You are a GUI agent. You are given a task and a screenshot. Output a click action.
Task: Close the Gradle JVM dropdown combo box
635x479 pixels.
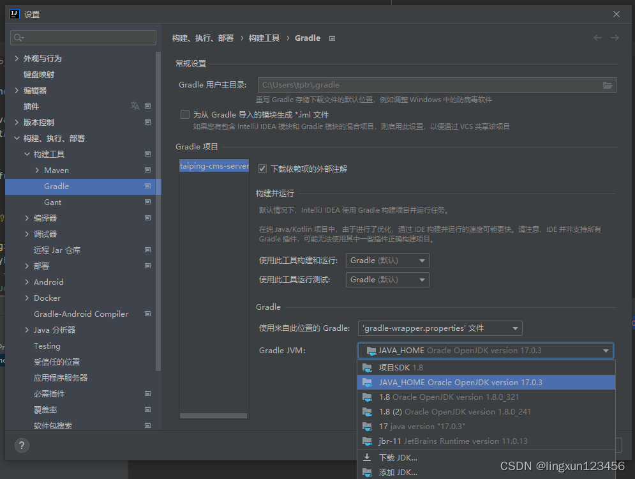click(x=486, y=351)
